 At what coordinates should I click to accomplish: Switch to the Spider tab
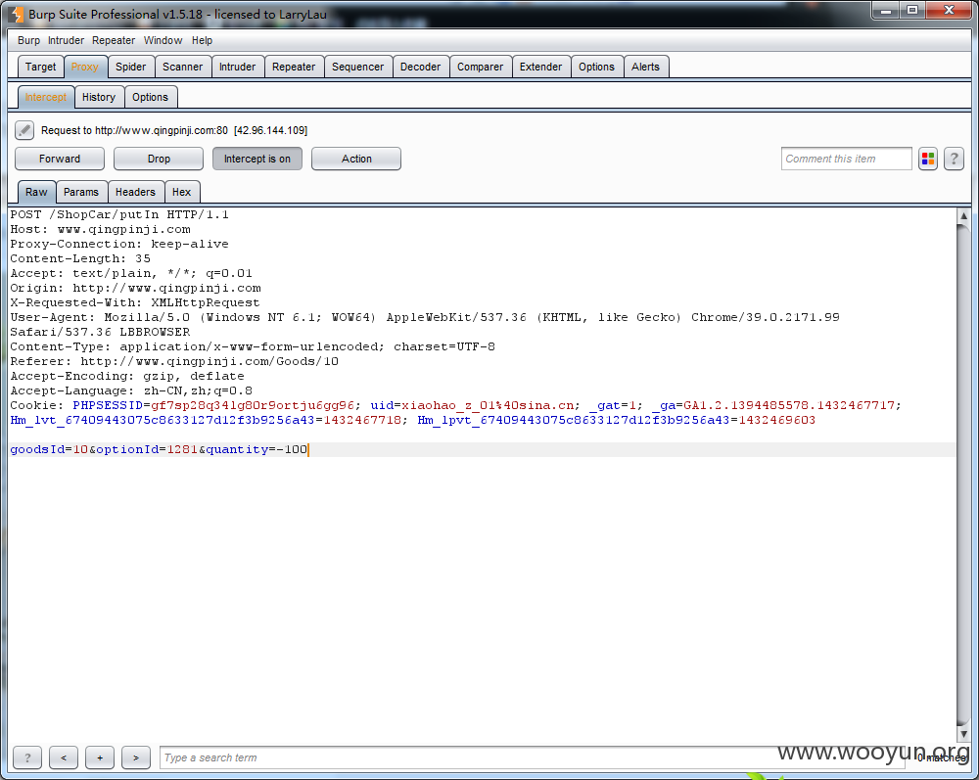[130, 67]
